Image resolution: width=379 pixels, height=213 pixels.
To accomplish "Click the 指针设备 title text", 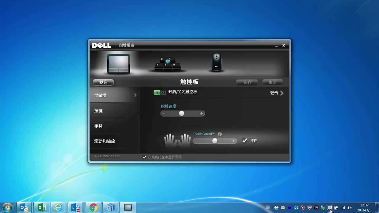I will pyautogui.click(x=127, y=45).
